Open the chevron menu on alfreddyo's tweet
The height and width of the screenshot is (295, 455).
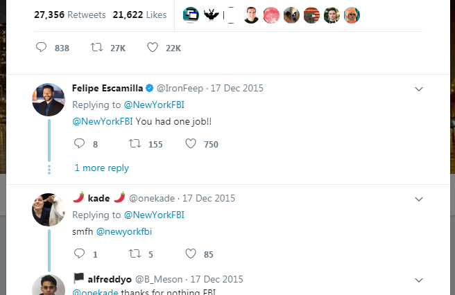(418, 279)
